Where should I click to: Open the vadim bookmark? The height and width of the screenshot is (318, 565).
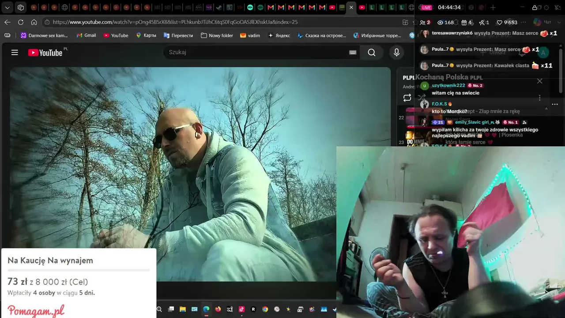coord(250,35)
